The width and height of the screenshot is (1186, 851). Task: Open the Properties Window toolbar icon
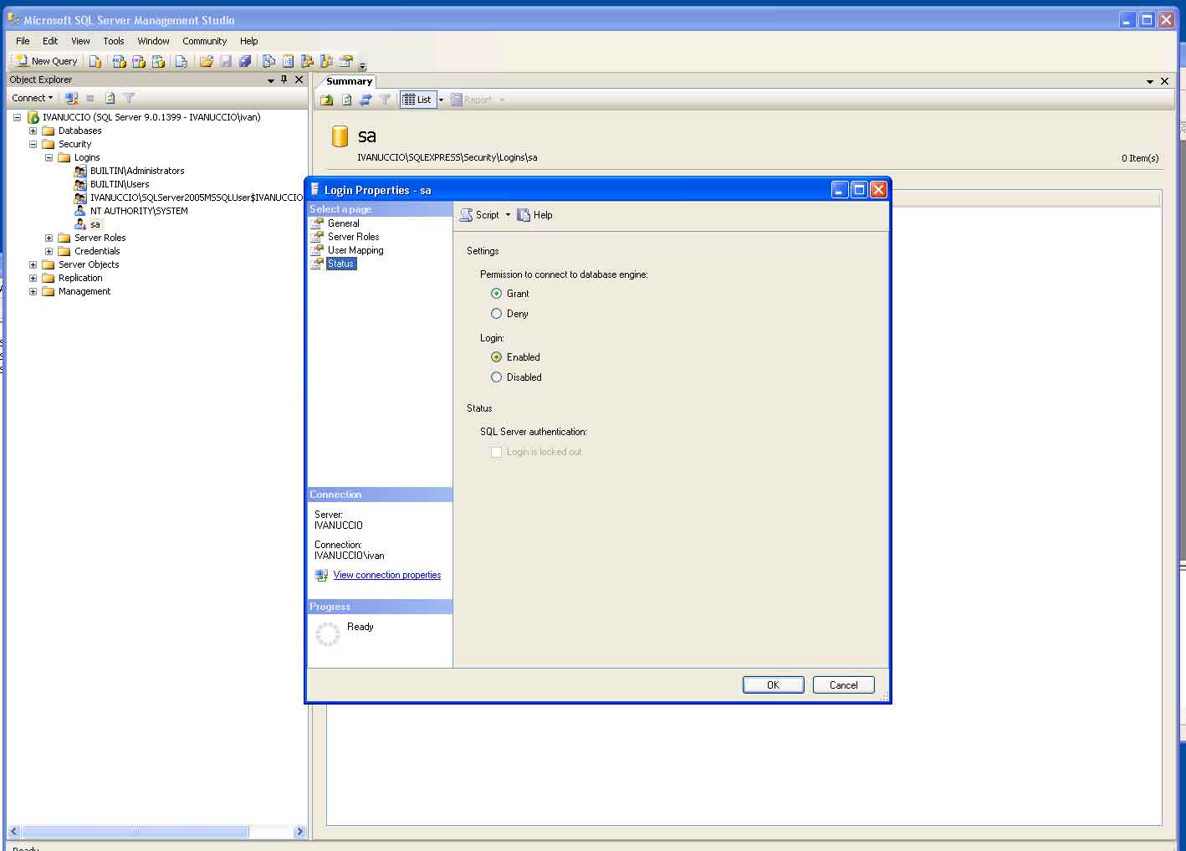click(345, 61)
